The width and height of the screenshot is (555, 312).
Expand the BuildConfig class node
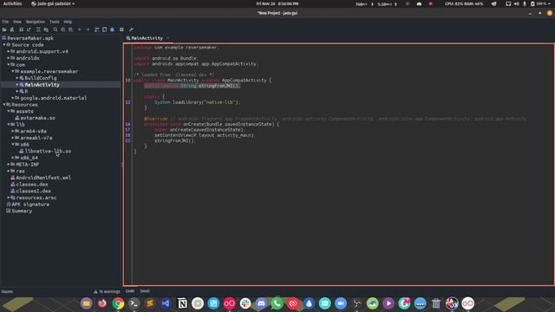coord(17,78)
